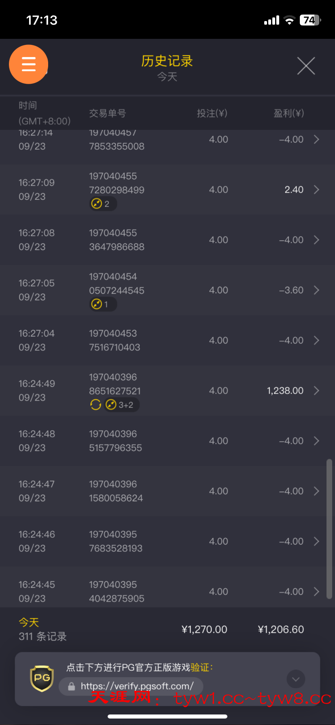Open the orange hamburger menu button
Screen dimensions: 335x725
[29, 64]
